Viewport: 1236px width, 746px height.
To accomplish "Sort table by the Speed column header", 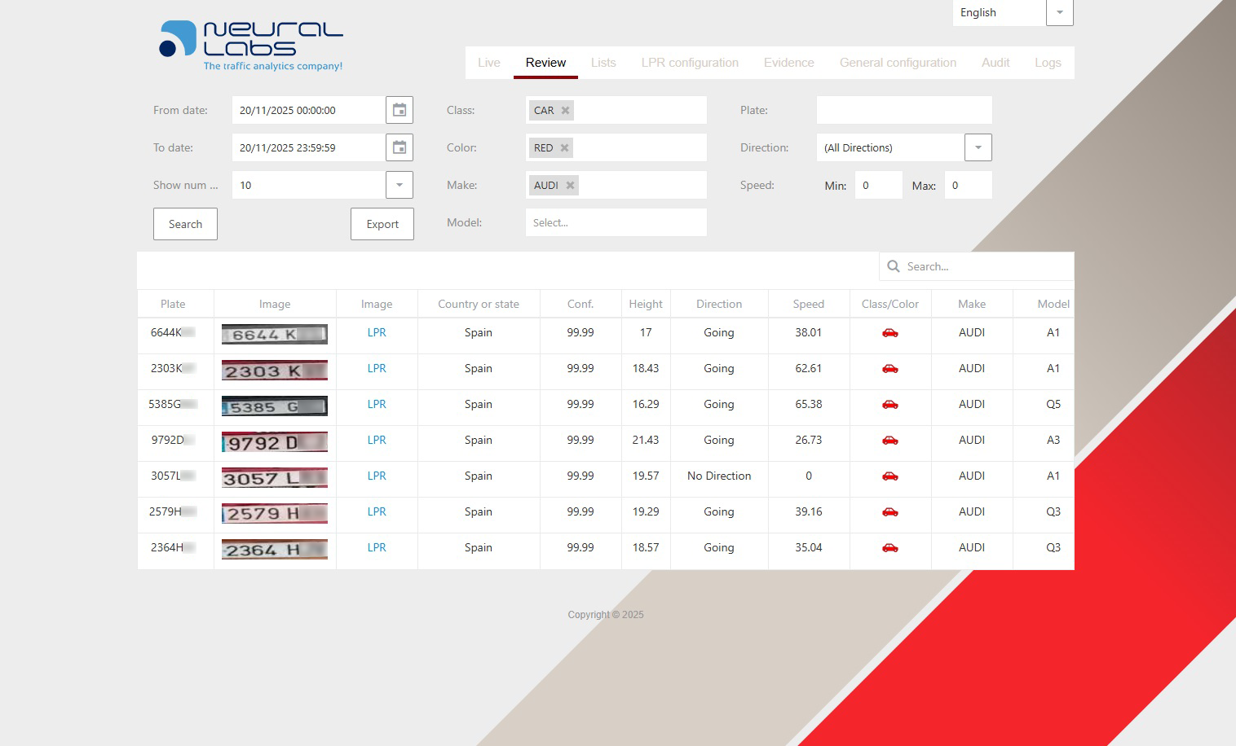I will [x=808, y=304].
